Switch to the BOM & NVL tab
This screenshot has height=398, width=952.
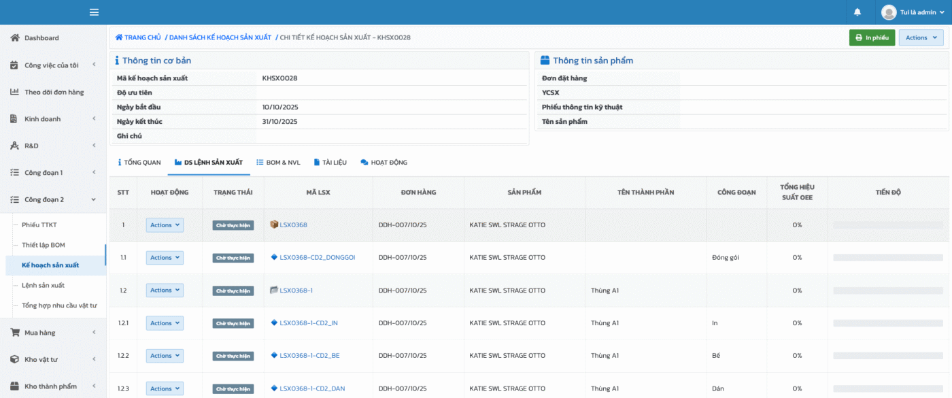277,163
